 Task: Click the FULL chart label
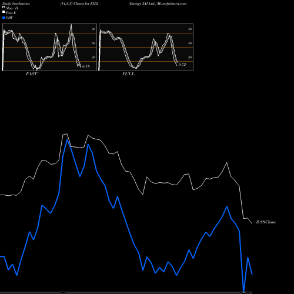click(128, 74)
